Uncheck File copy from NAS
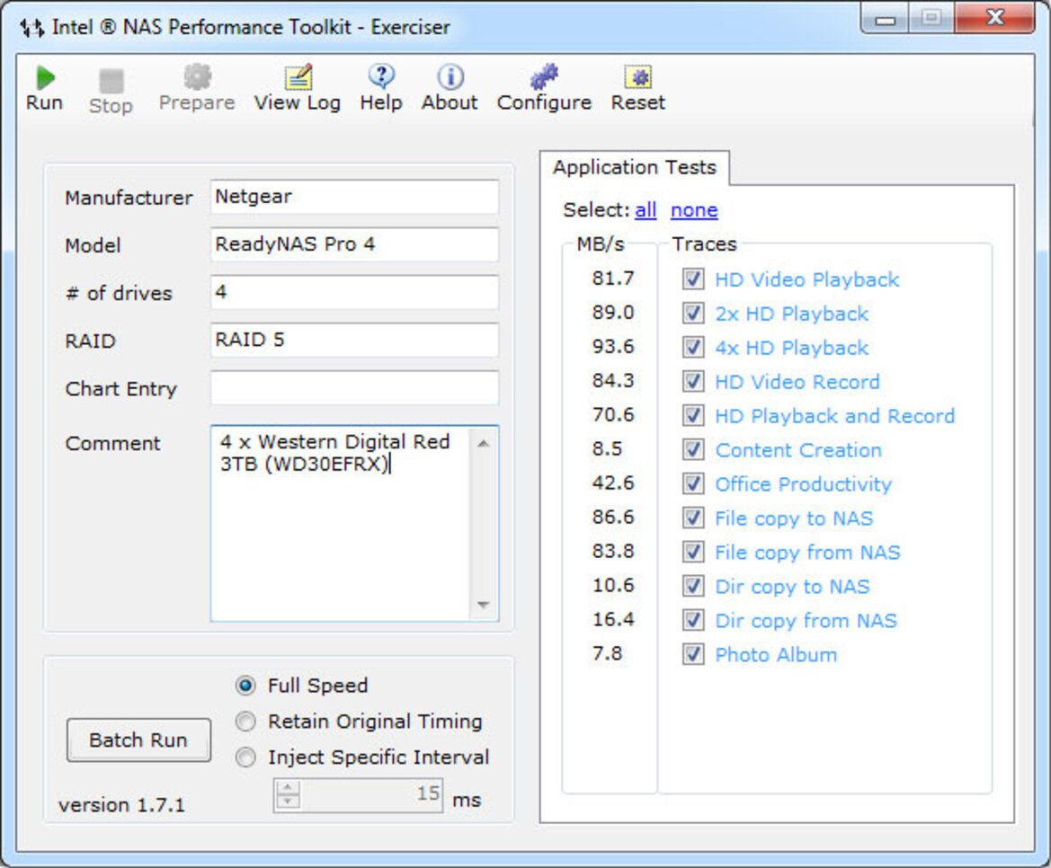This screenshot has height=868, width=1051. click(693, 552)
